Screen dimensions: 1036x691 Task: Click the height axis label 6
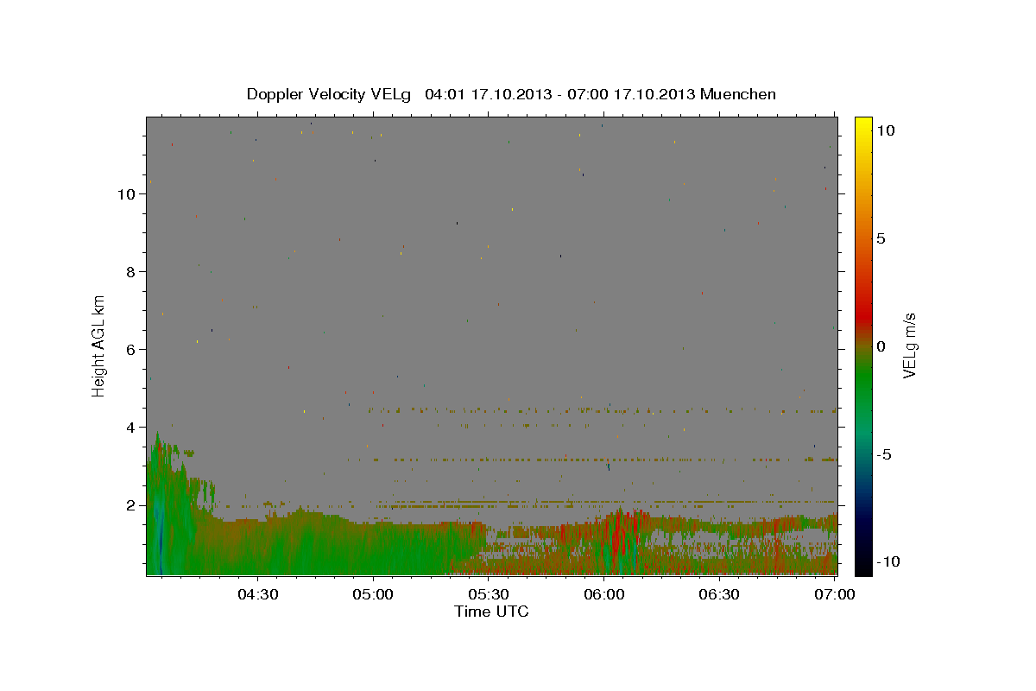coord(130,349)
